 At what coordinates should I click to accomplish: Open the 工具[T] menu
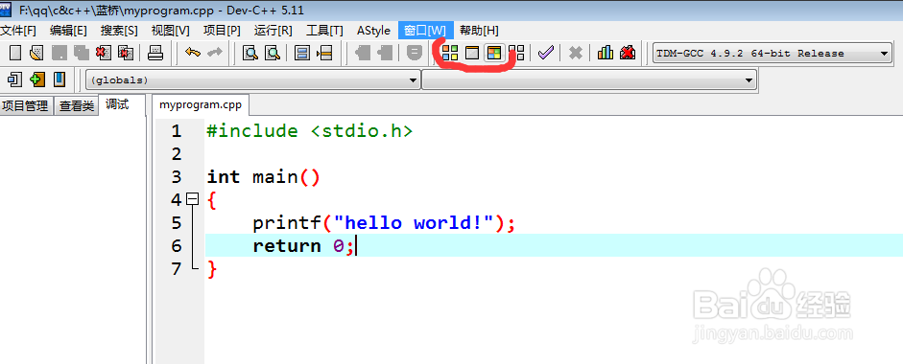pyautogui.click(x=324, y=31)
